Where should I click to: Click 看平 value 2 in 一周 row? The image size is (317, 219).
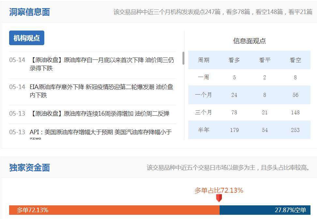coord(265,77)
